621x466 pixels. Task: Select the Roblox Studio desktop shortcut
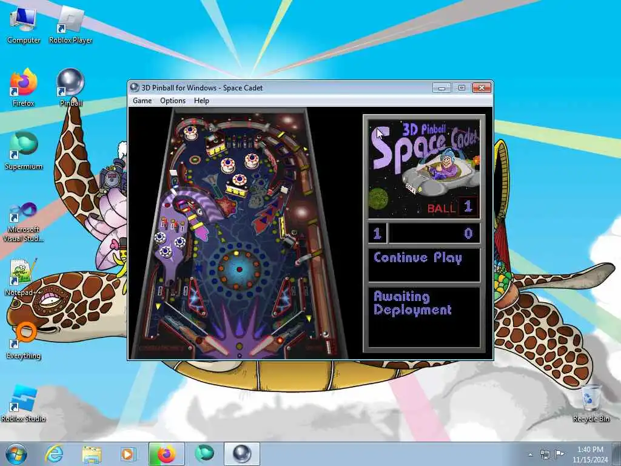click(x=24, y=404)
